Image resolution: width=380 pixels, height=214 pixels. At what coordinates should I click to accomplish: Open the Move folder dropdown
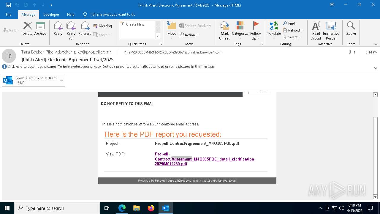(172, 31)
